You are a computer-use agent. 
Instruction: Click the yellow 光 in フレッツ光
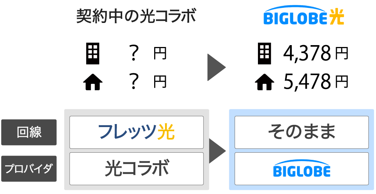click(166, 132)
